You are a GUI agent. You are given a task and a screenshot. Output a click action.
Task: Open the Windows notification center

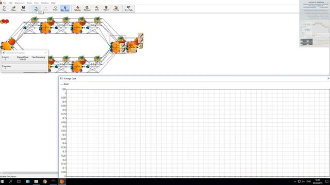[326, 181]
